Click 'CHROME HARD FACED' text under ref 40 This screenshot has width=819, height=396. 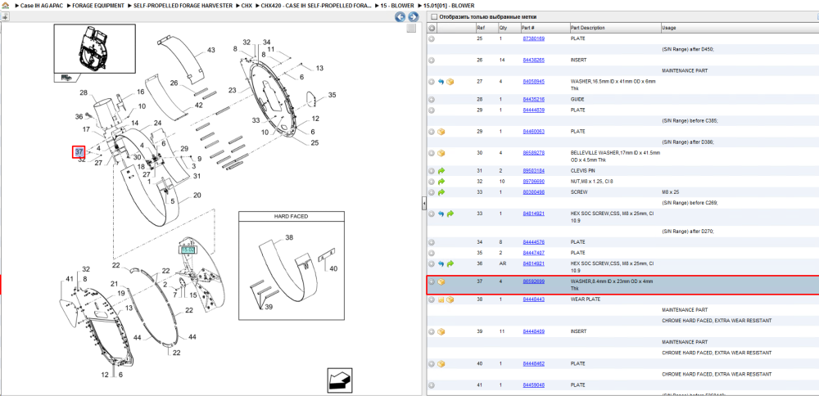[716, 375]
